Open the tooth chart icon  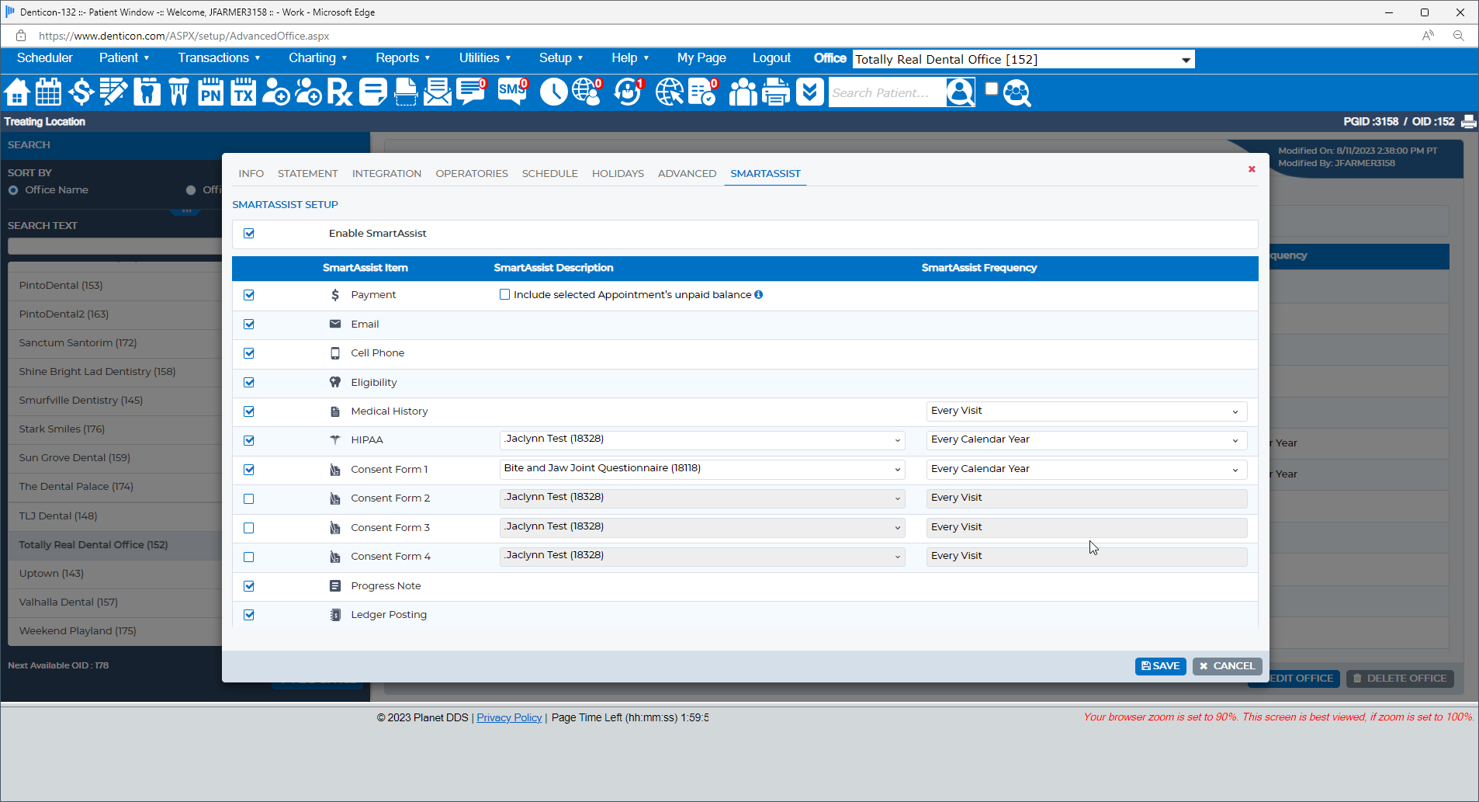(x=147, y=92)
